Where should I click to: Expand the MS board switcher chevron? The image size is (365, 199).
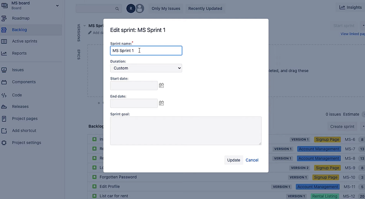point(57,5)
